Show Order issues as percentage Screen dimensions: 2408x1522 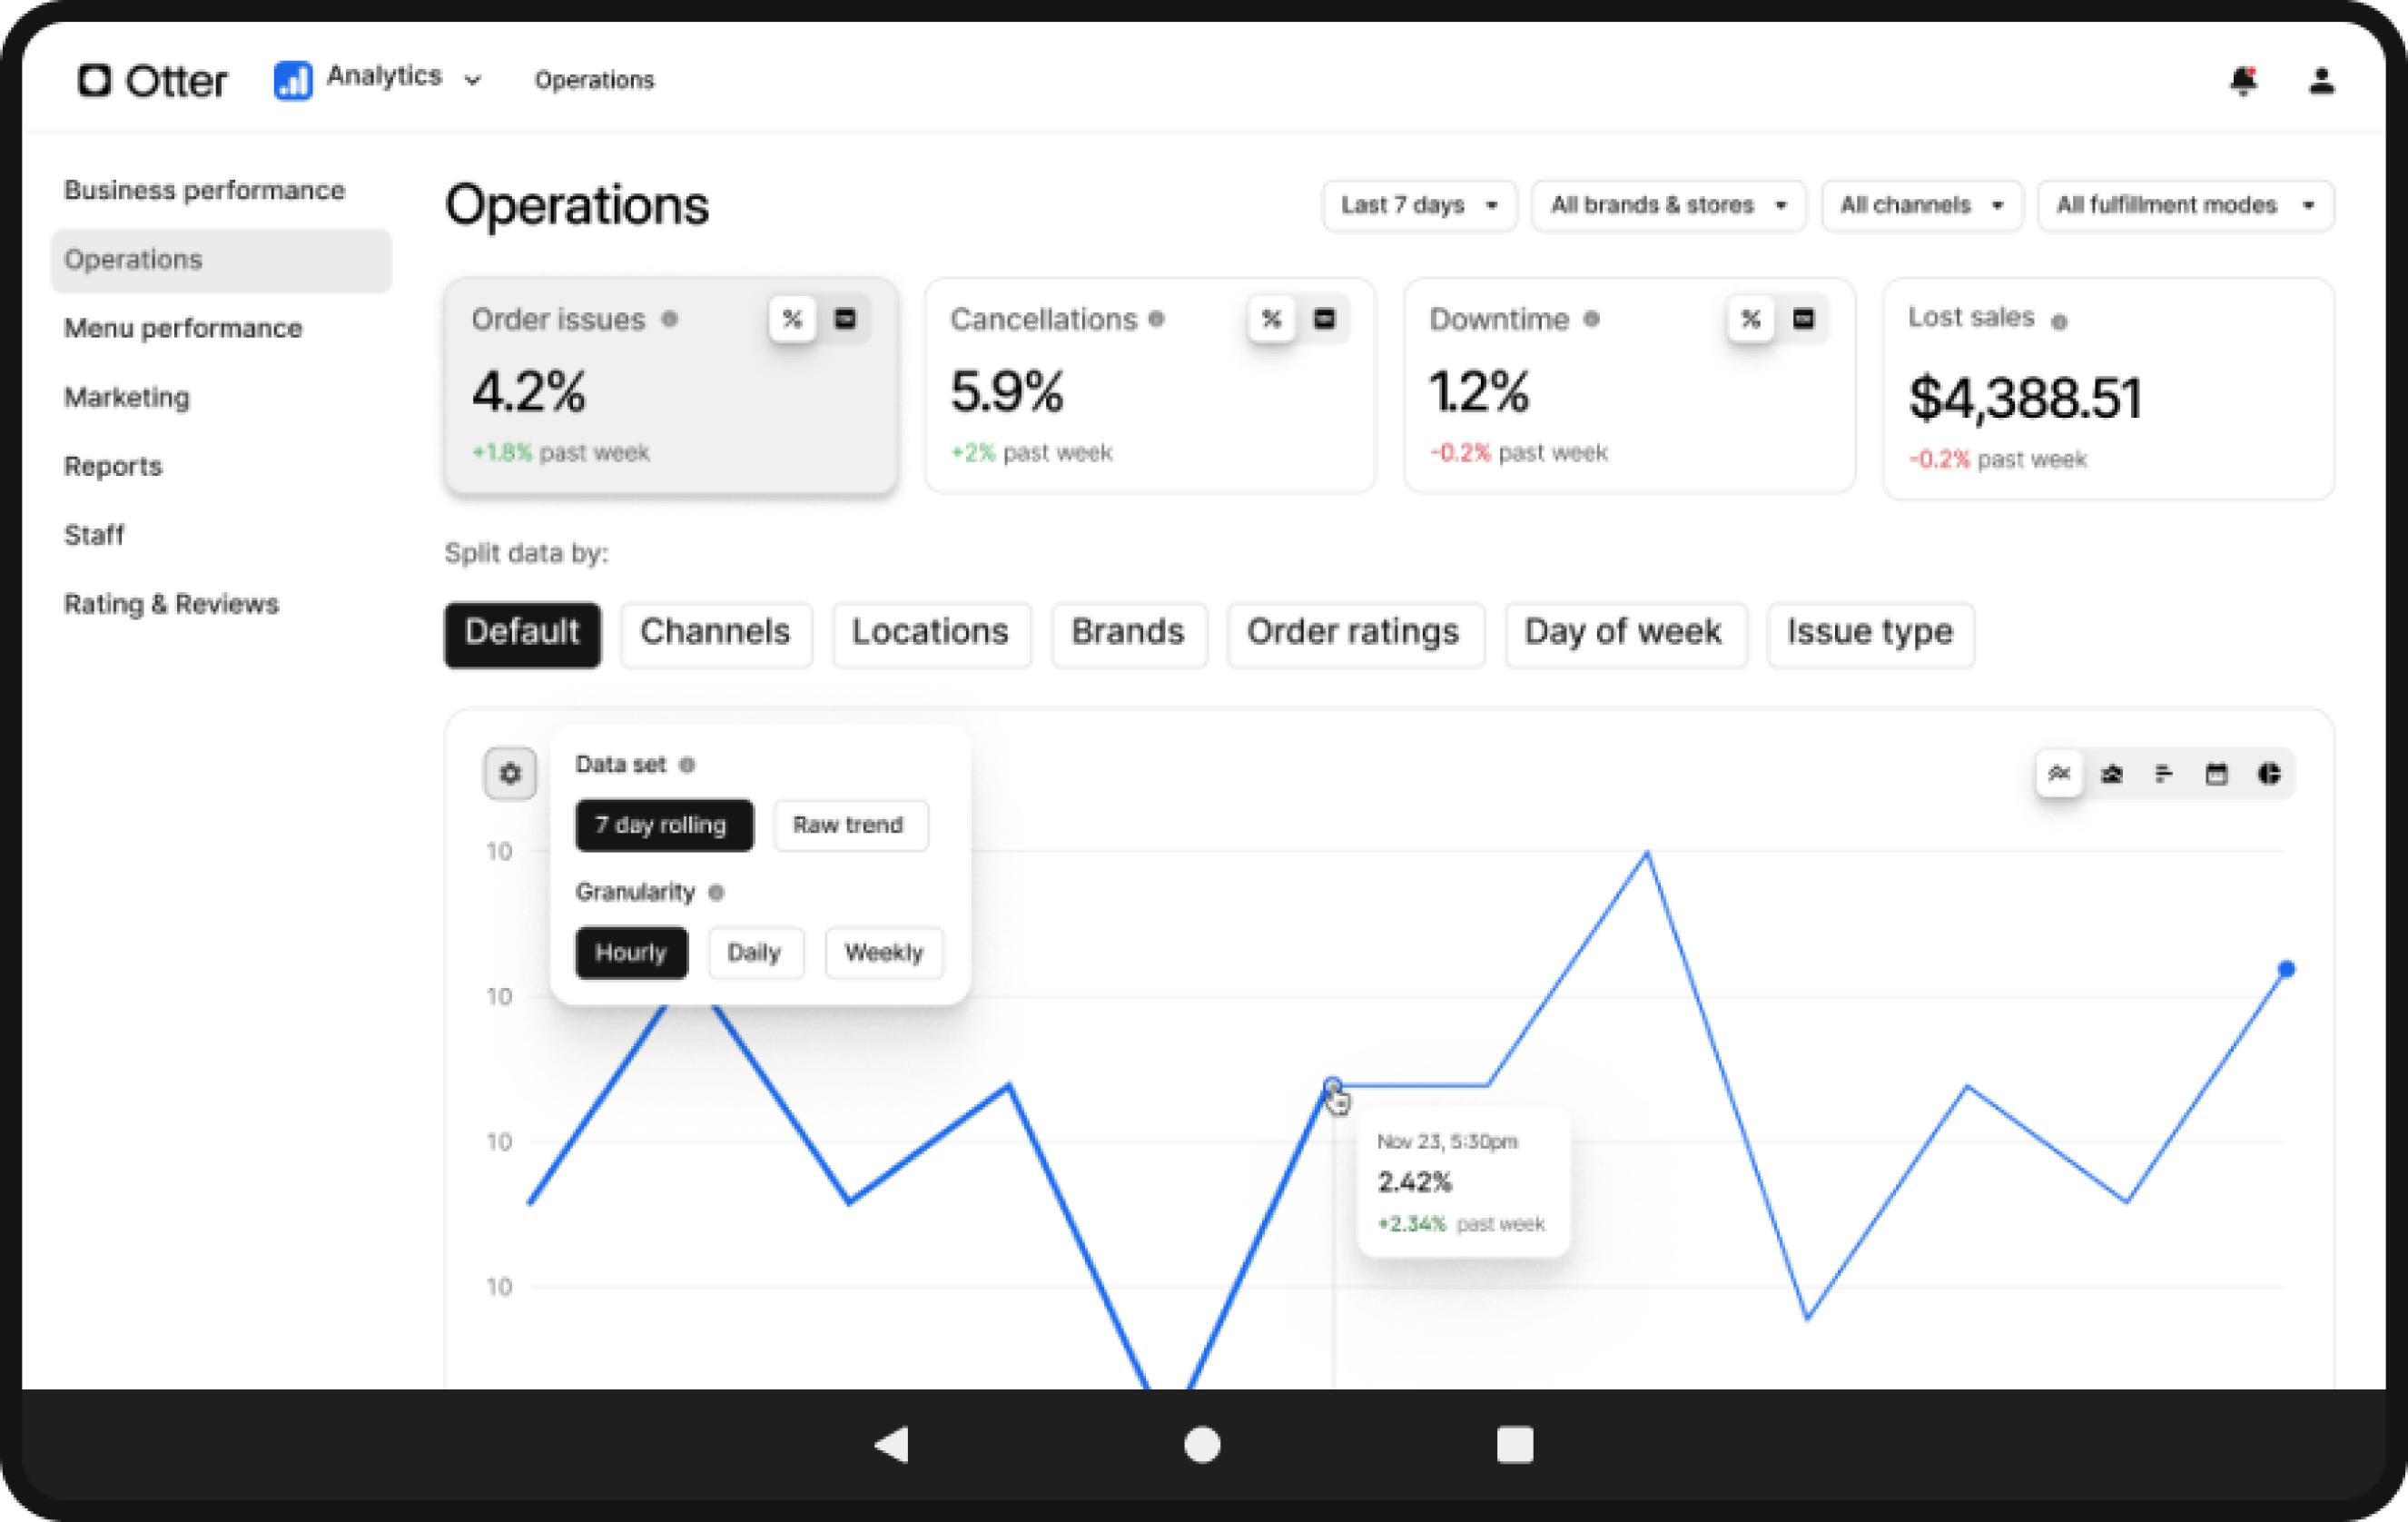tap(792, 319)
